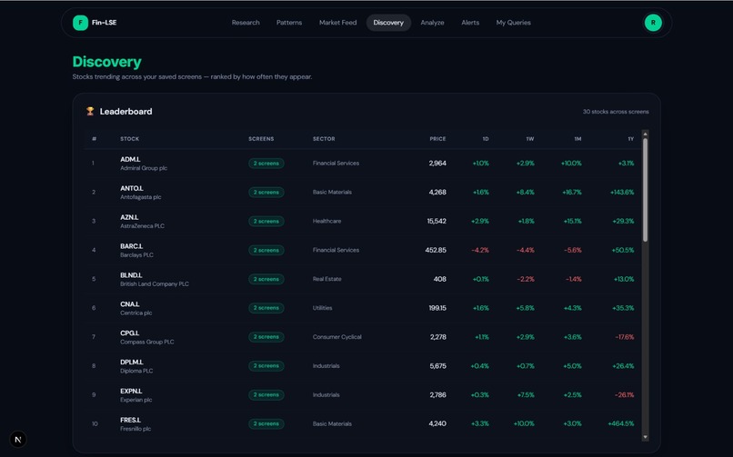Open My Queries tab
This screenshot has width=733, height=457.
[513, 23]
